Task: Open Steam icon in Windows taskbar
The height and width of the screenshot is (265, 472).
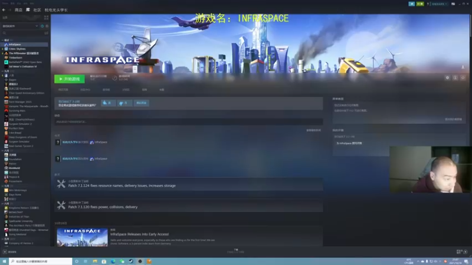Action: (131, 261)
